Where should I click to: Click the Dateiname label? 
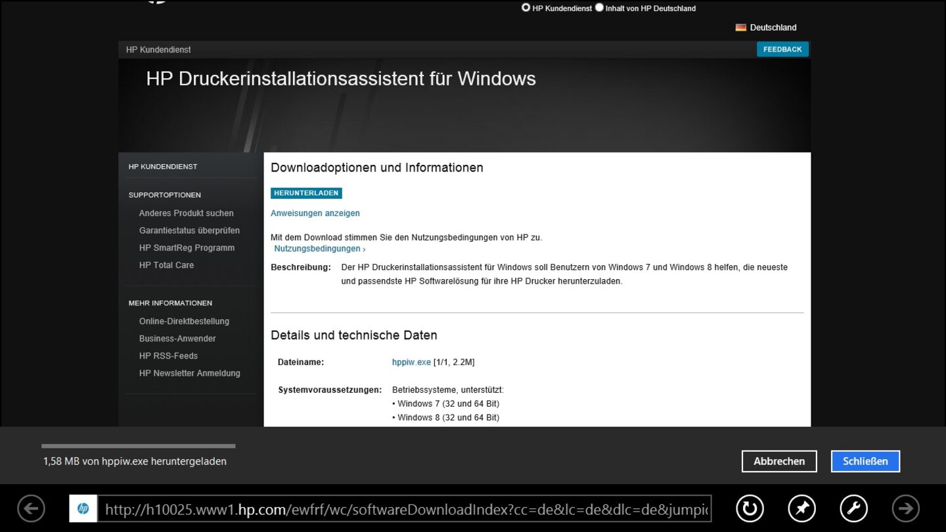pos(301,363)
